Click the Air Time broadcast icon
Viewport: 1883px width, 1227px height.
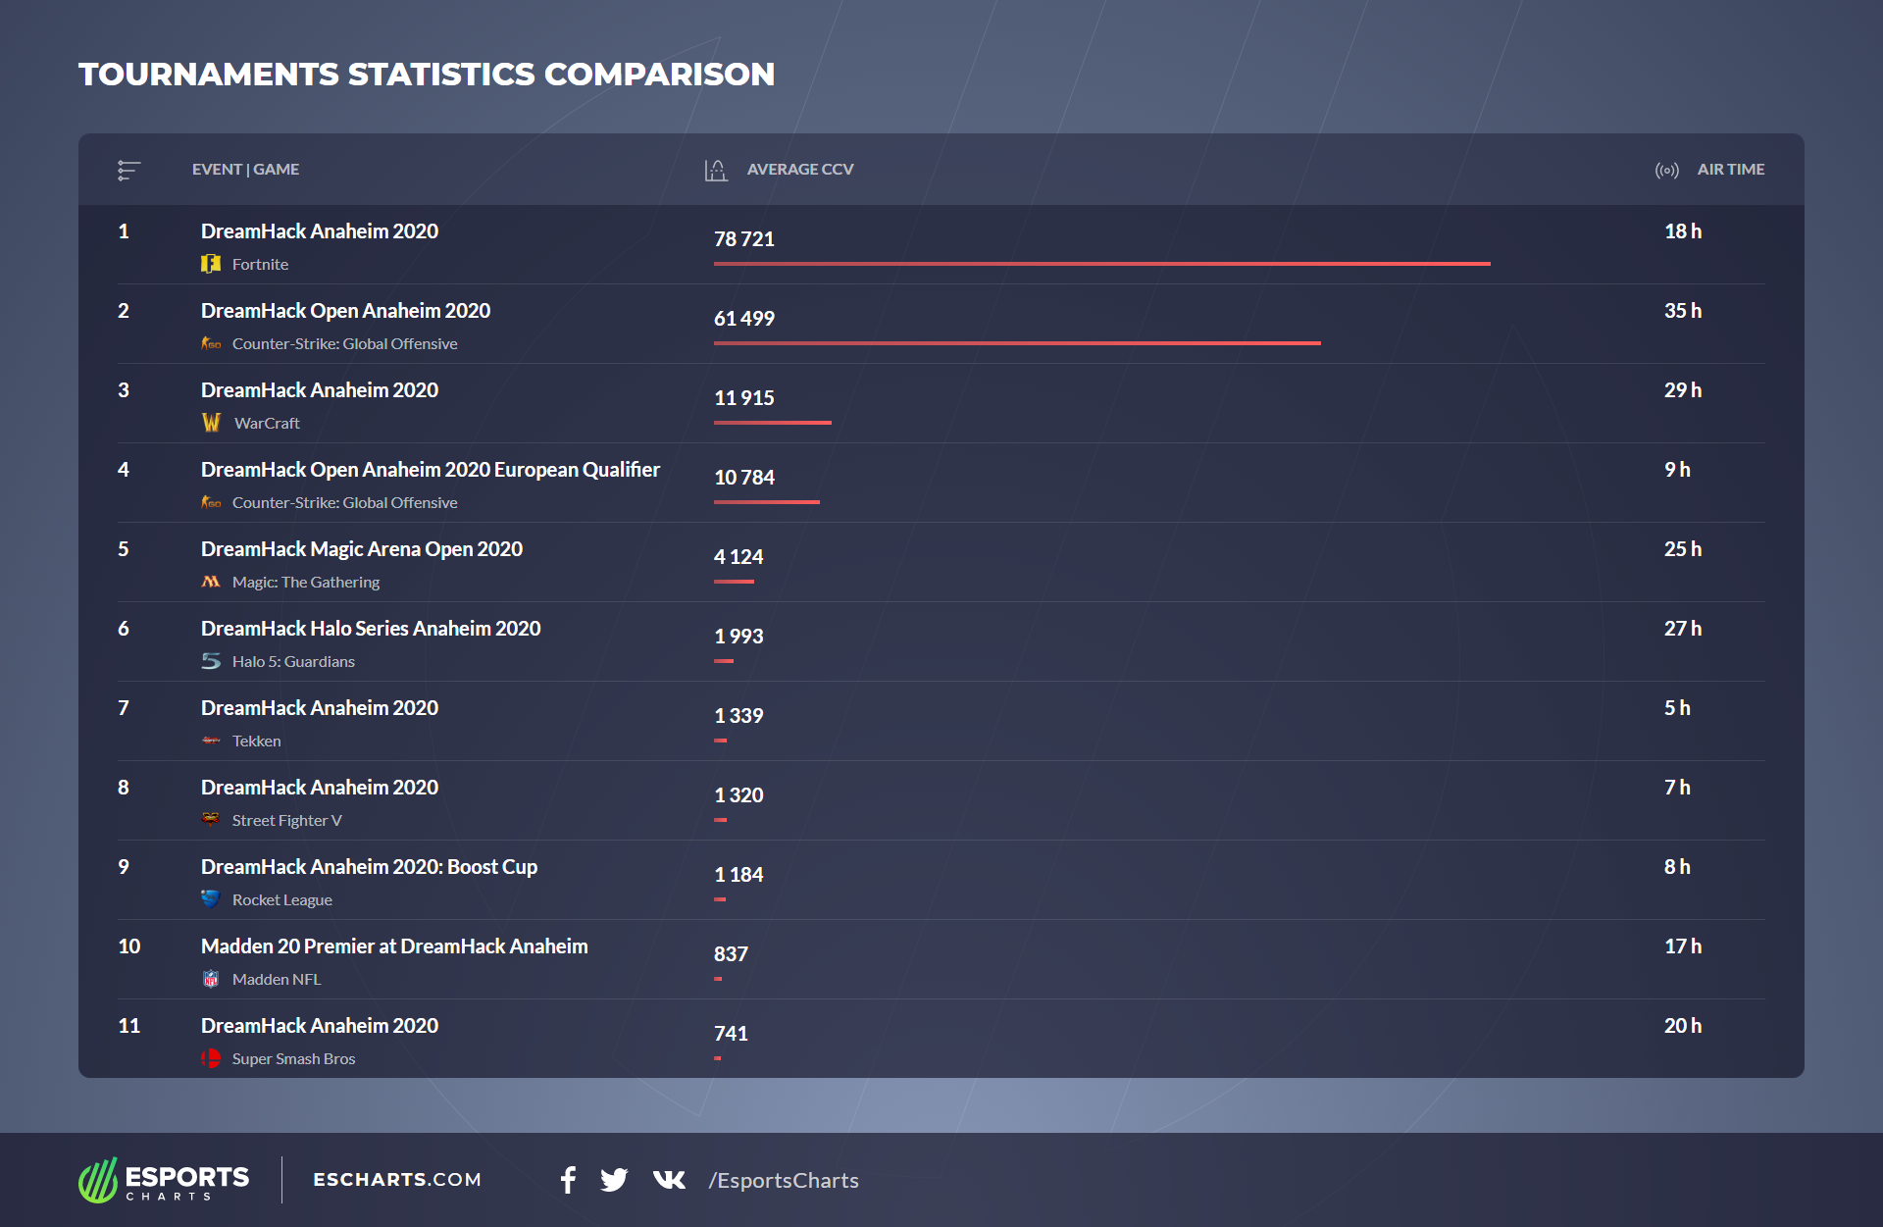pyautogui.click(x=1666, y=171)
